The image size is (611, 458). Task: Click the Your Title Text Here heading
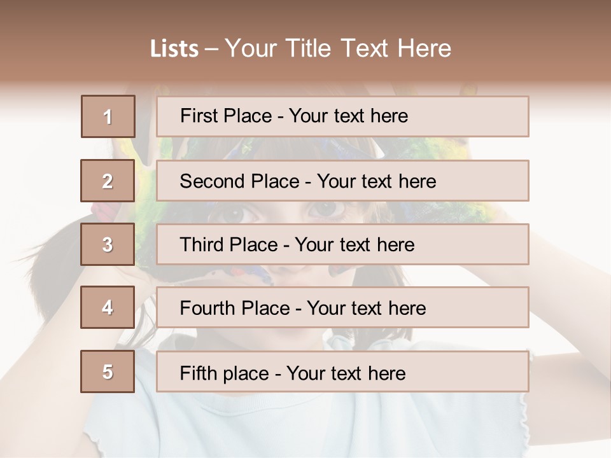point(338,48)
